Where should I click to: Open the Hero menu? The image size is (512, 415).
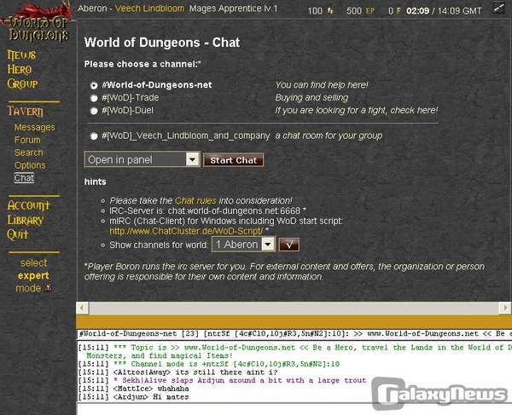(x=20, y=69)
